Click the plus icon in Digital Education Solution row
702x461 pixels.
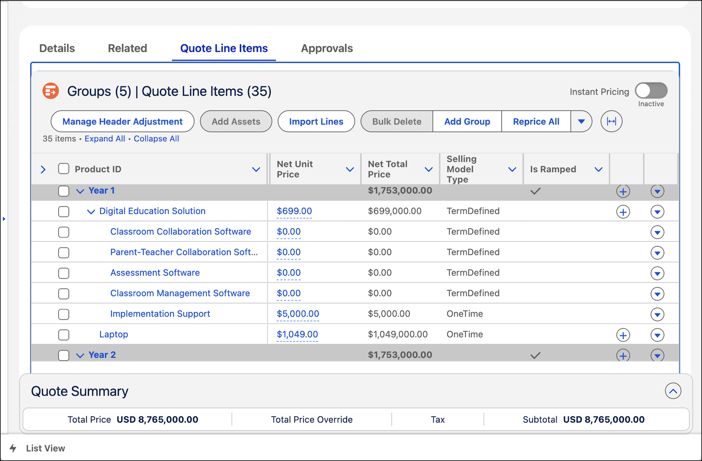623,212
